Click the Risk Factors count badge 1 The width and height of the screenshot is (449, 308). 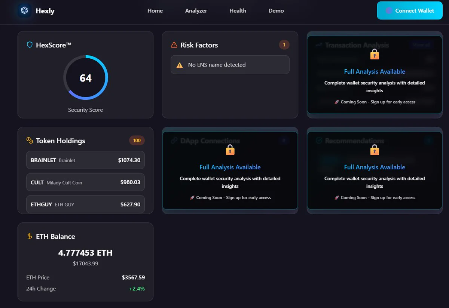tap(284, 45)
